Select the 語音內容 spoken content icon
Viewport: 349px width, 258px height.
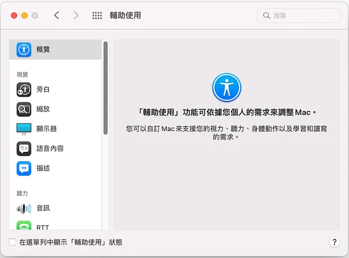pos(24,148)
